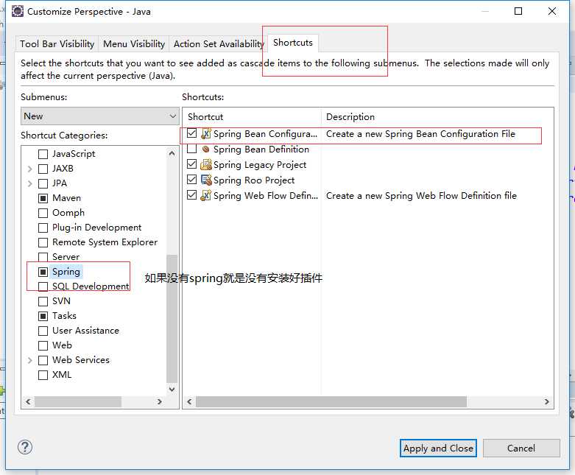Select the Spring category label
The height and width of the screenshot is (475, 575).
(x=66, y=272)
